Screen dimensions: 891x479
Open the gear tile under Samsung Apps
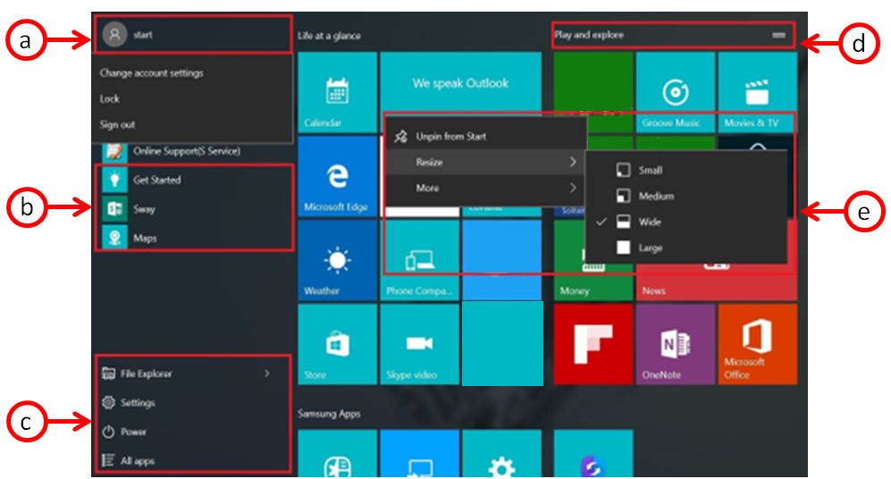(501, 453)
